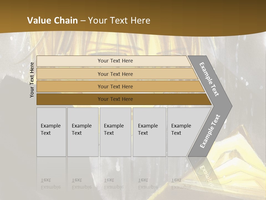This screenshot has height=200, width=266.
Task: Select the fifth 'Example Text' box beside the arrow
Action: coord(183,132)
